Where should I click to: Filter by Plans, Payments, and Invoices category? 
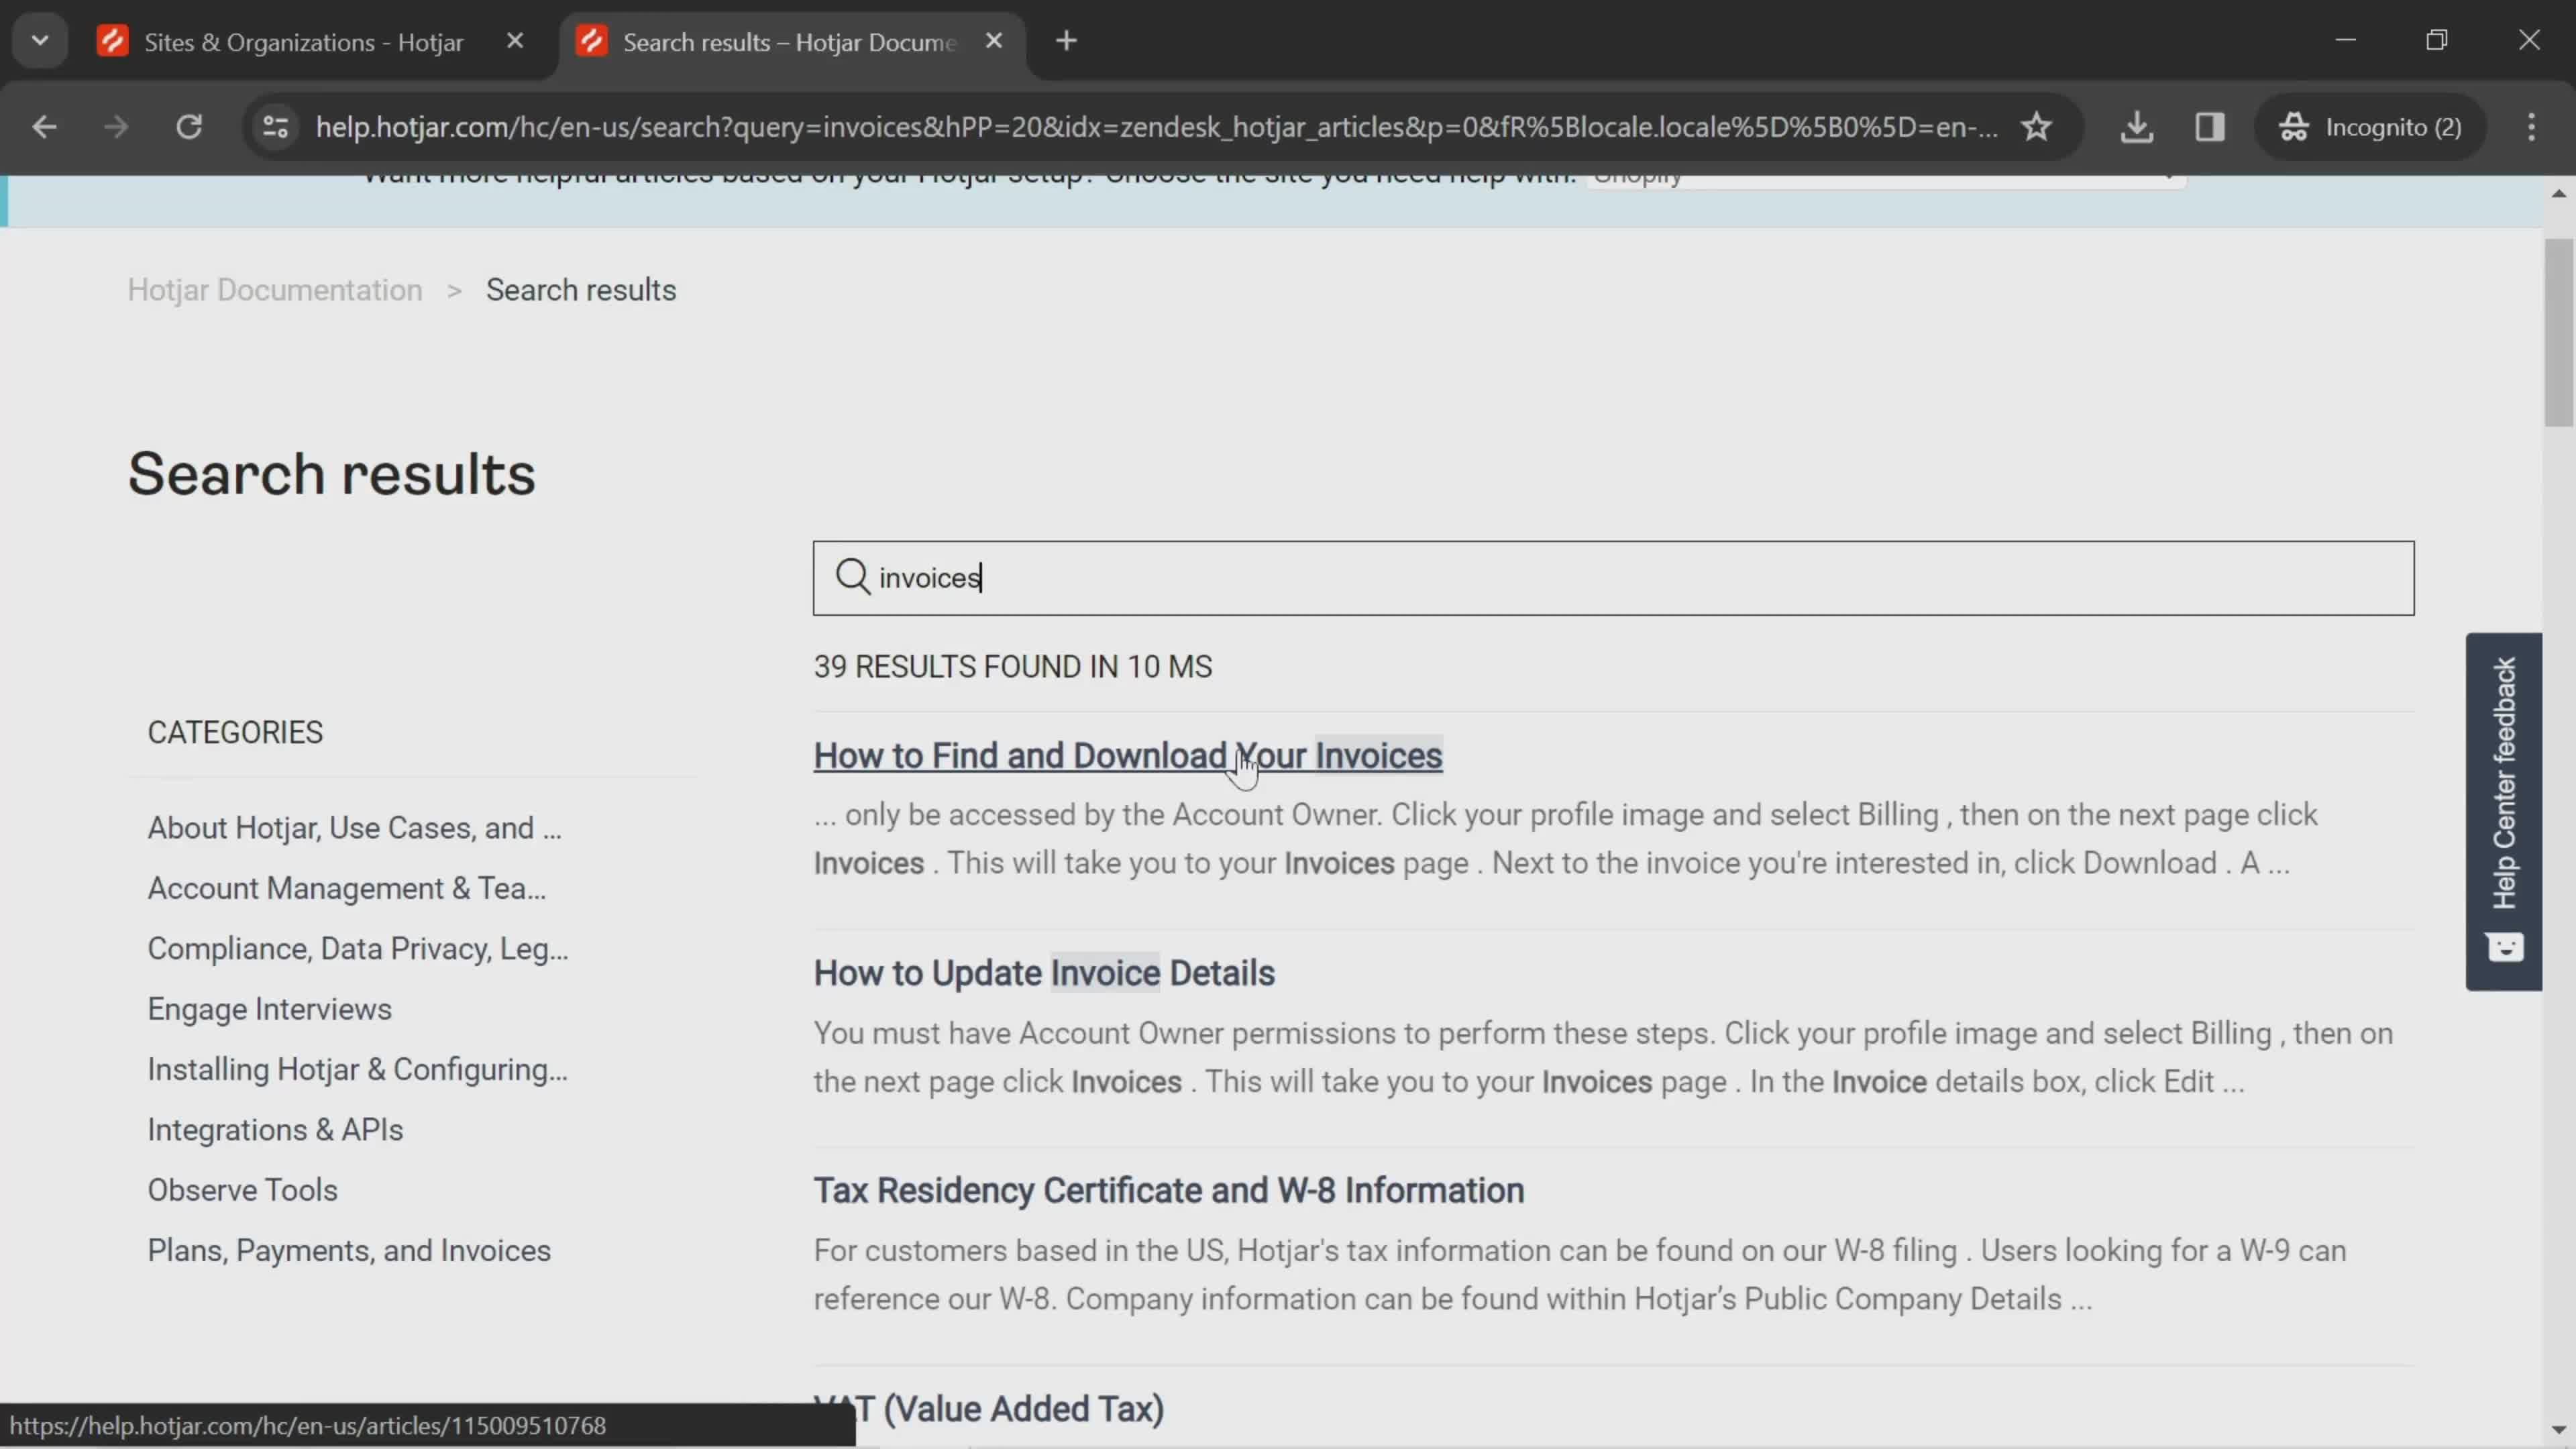(x=349, y=1250)
